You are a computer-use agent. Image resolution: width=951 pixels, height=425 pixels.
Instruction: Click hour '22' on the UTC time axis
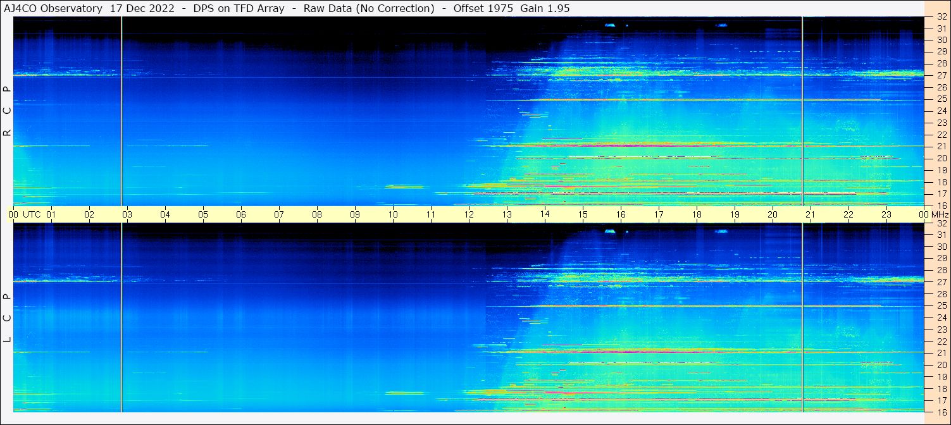point(848,214)
